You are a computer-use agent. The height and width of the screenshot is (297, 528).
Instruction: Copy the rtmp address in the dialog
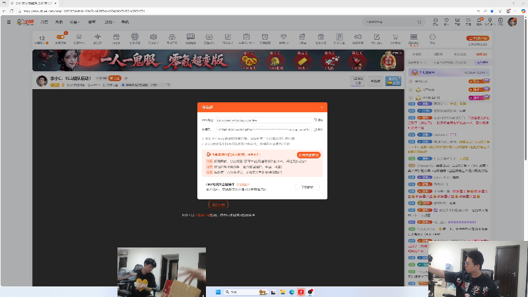[x=318, y=120]
